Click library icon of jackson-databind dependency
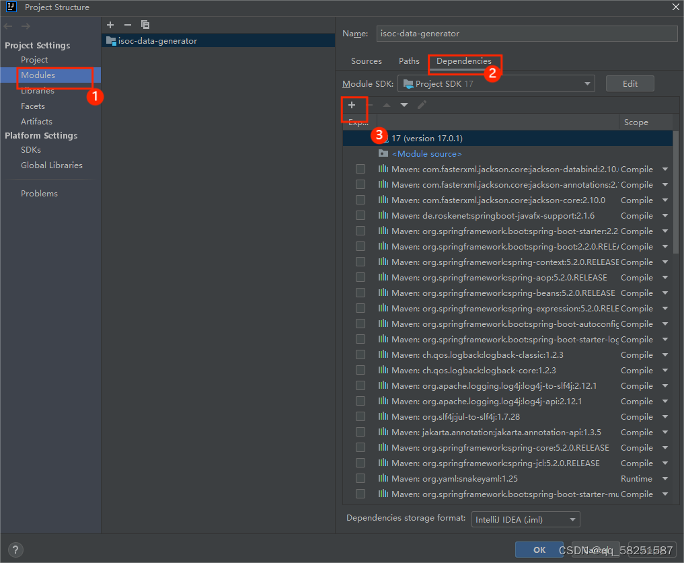Image resolution: width=684 pixels, height=563 pixels. (x=383, y=169)
